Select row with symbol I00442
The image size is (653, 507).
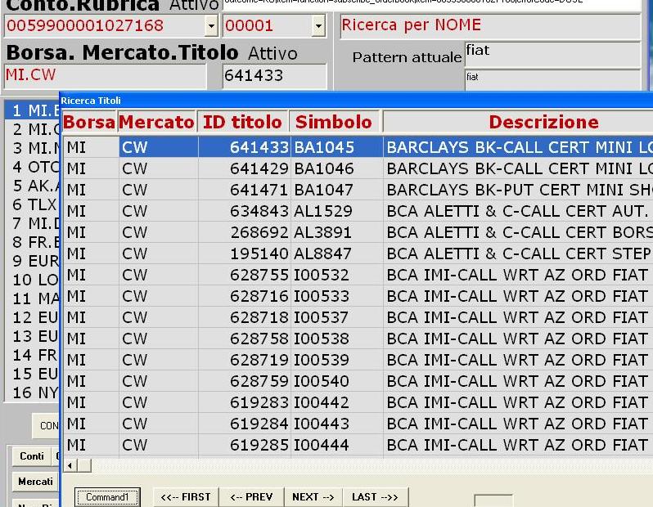(358, 402)
